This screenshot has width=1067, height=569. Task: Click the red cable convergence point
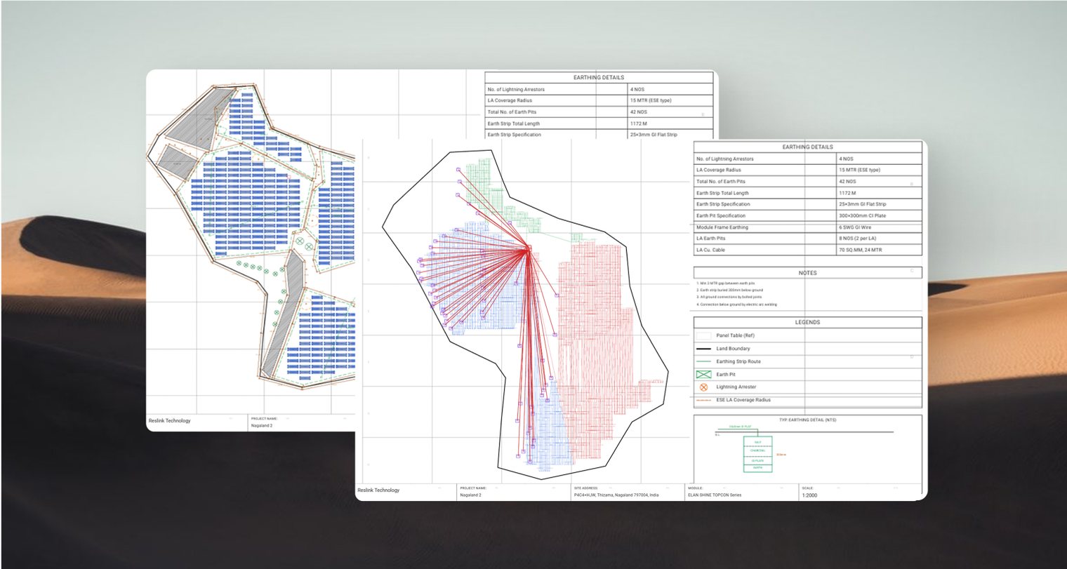528,248
